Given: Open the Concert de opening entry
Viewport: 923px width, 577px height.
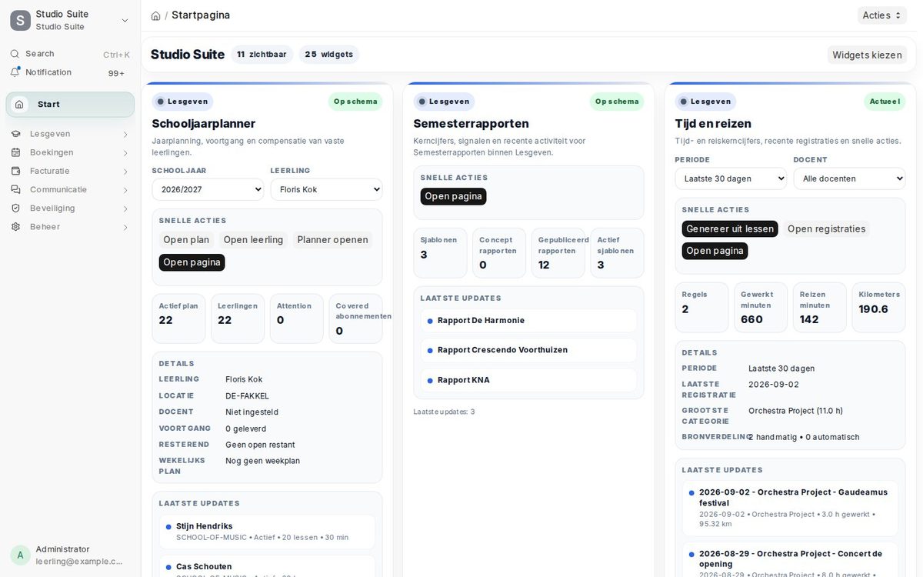Looking at the screenshot, I should pyautogui.click(x=790, y=560).
